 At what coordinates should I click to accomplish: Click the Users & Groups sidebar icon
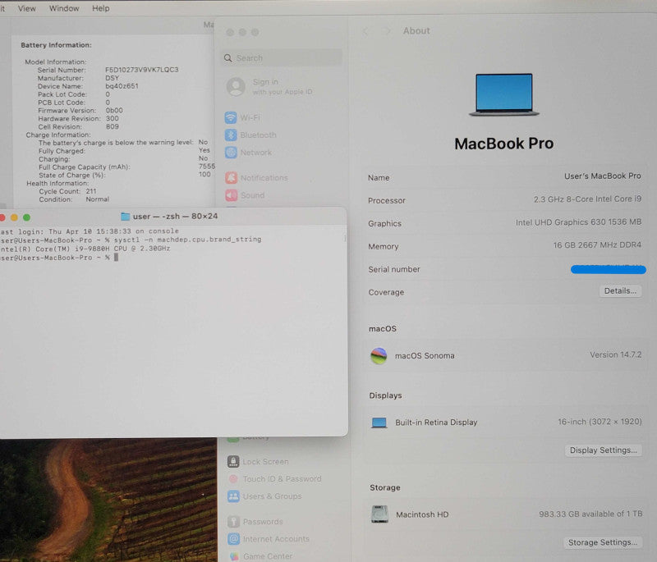(233, 496)
